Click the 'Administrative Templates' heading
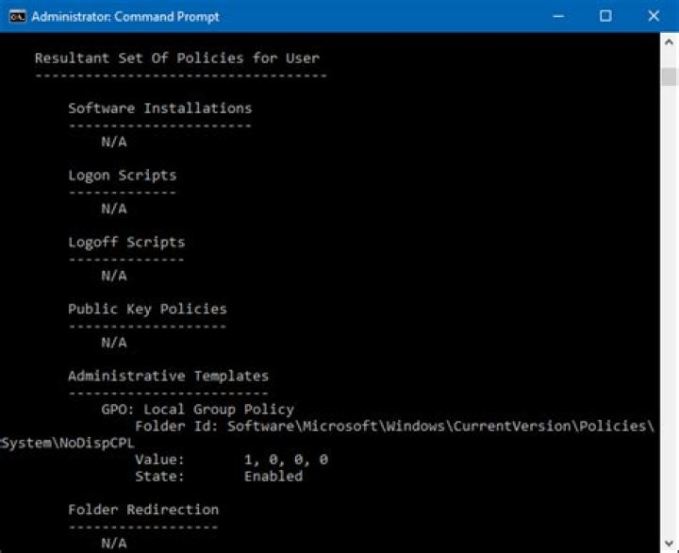Viewport: 679px width, 553px height. 168,376
